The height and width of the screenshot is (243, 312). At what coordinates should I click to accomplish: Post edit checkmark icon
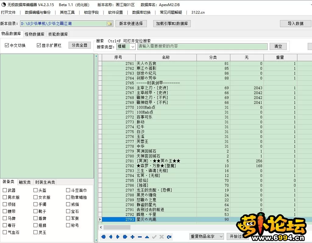154,237
